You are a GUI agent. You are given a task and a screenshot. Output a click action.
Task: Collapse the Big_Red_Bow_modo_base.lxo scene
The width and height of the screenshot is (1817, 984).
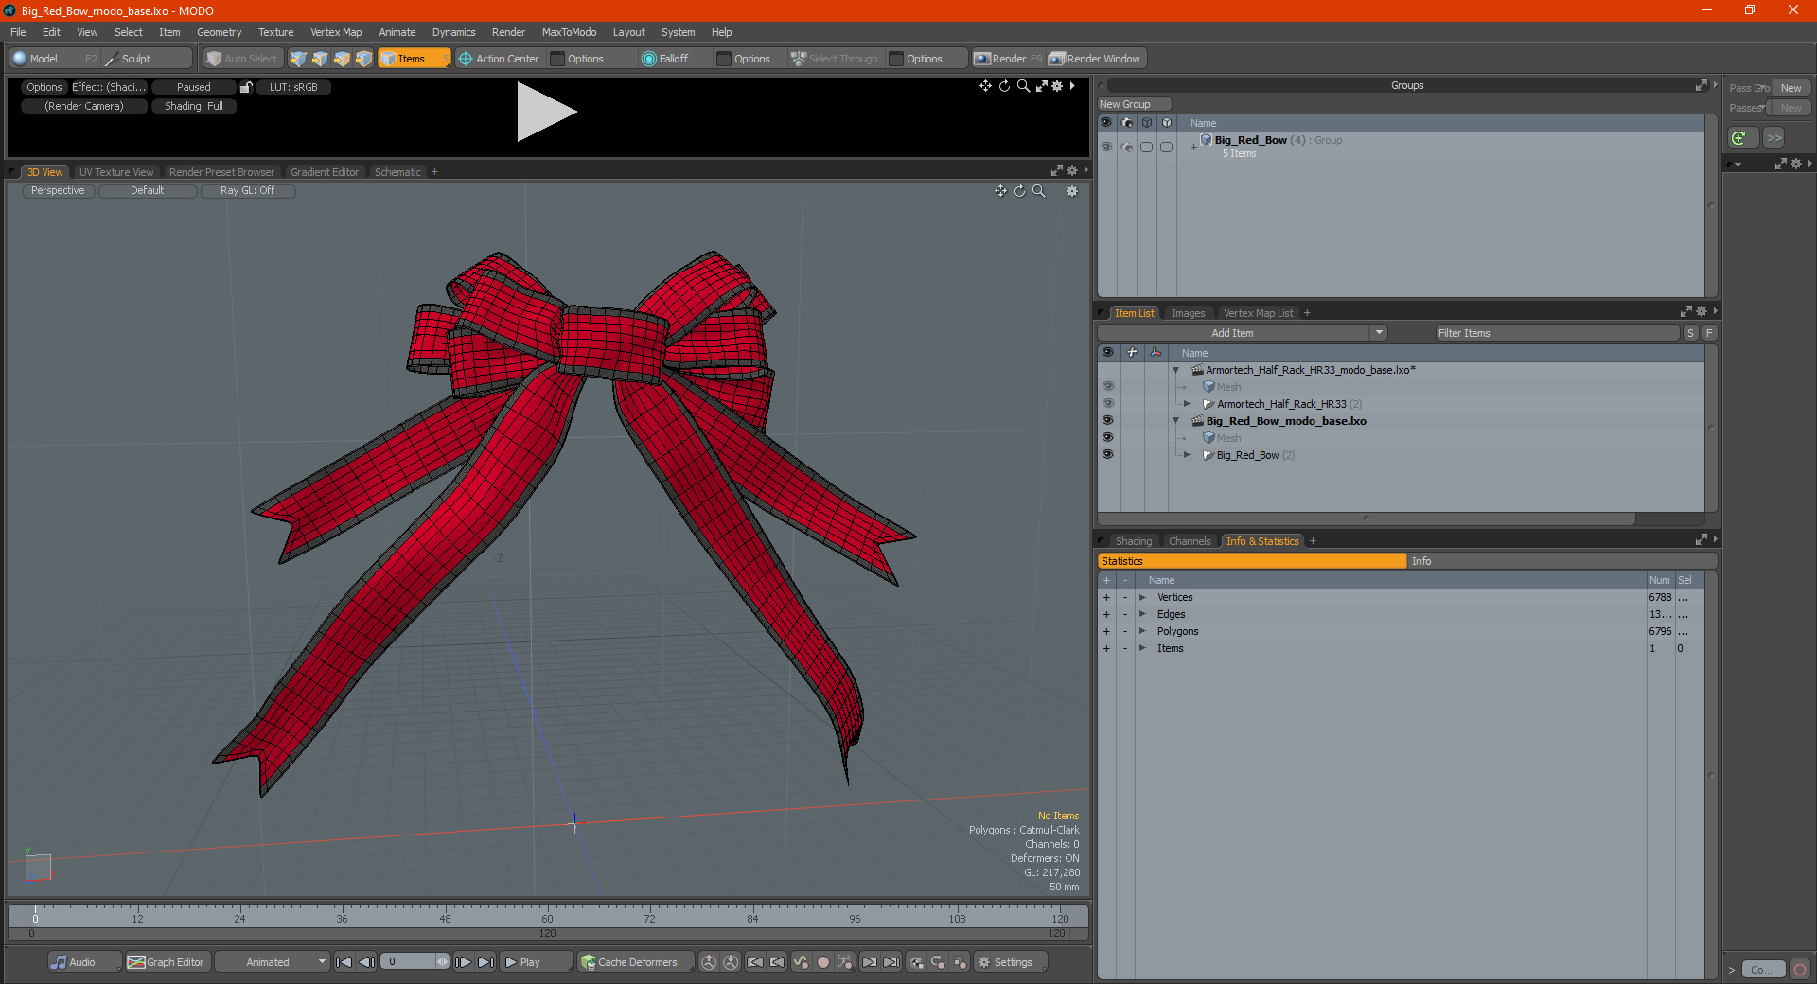1176,421
